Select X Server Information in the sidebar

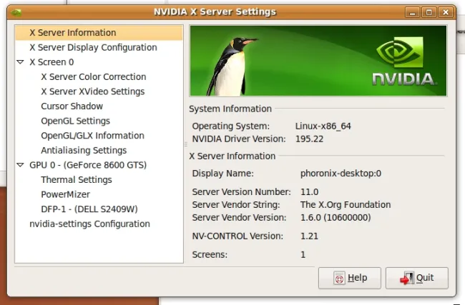click(99, 33)
